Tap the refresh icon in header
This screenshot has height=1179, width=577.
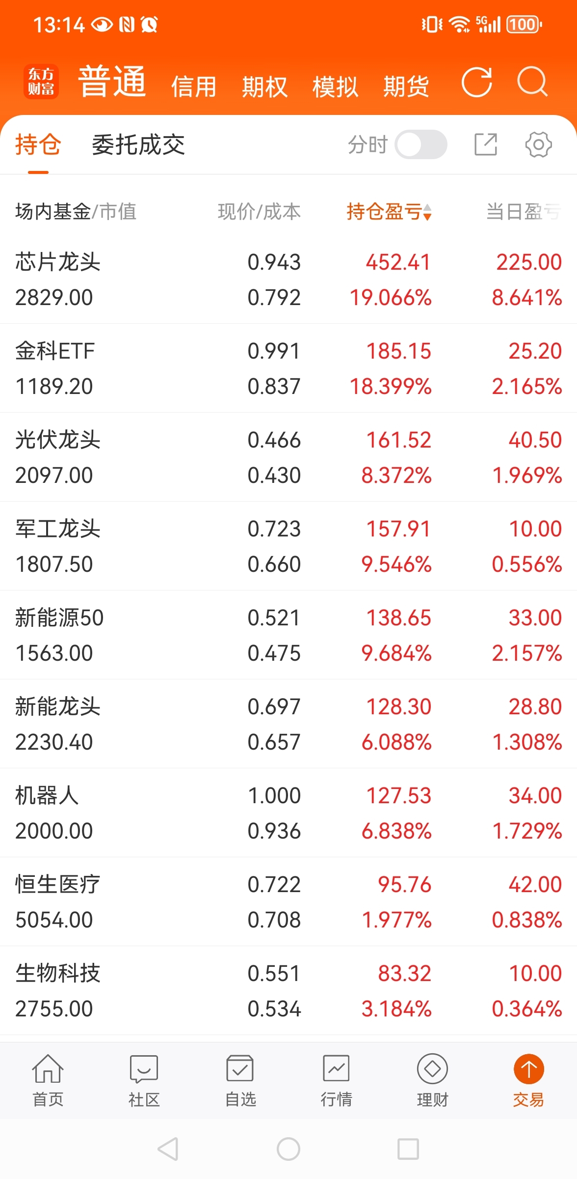click(476, 82)
